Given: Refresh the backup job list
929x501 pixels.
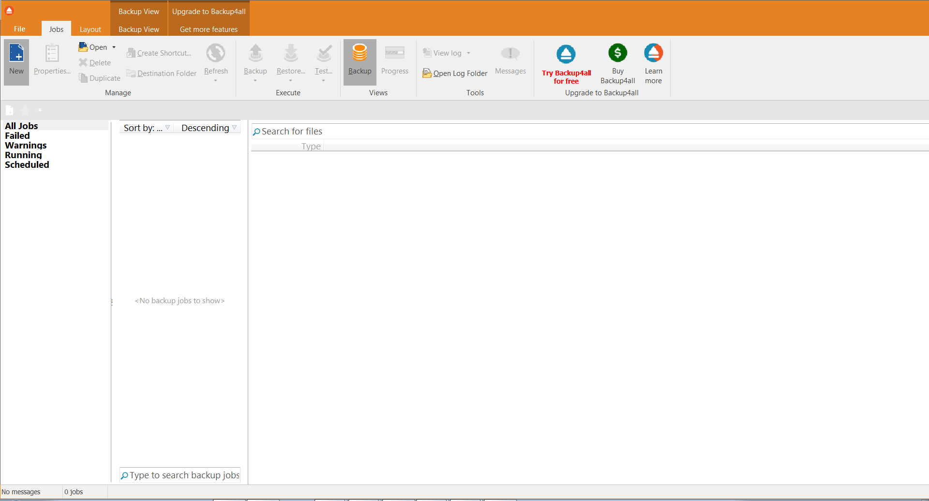Looking at the screenshot, I should tap(216, 59).
